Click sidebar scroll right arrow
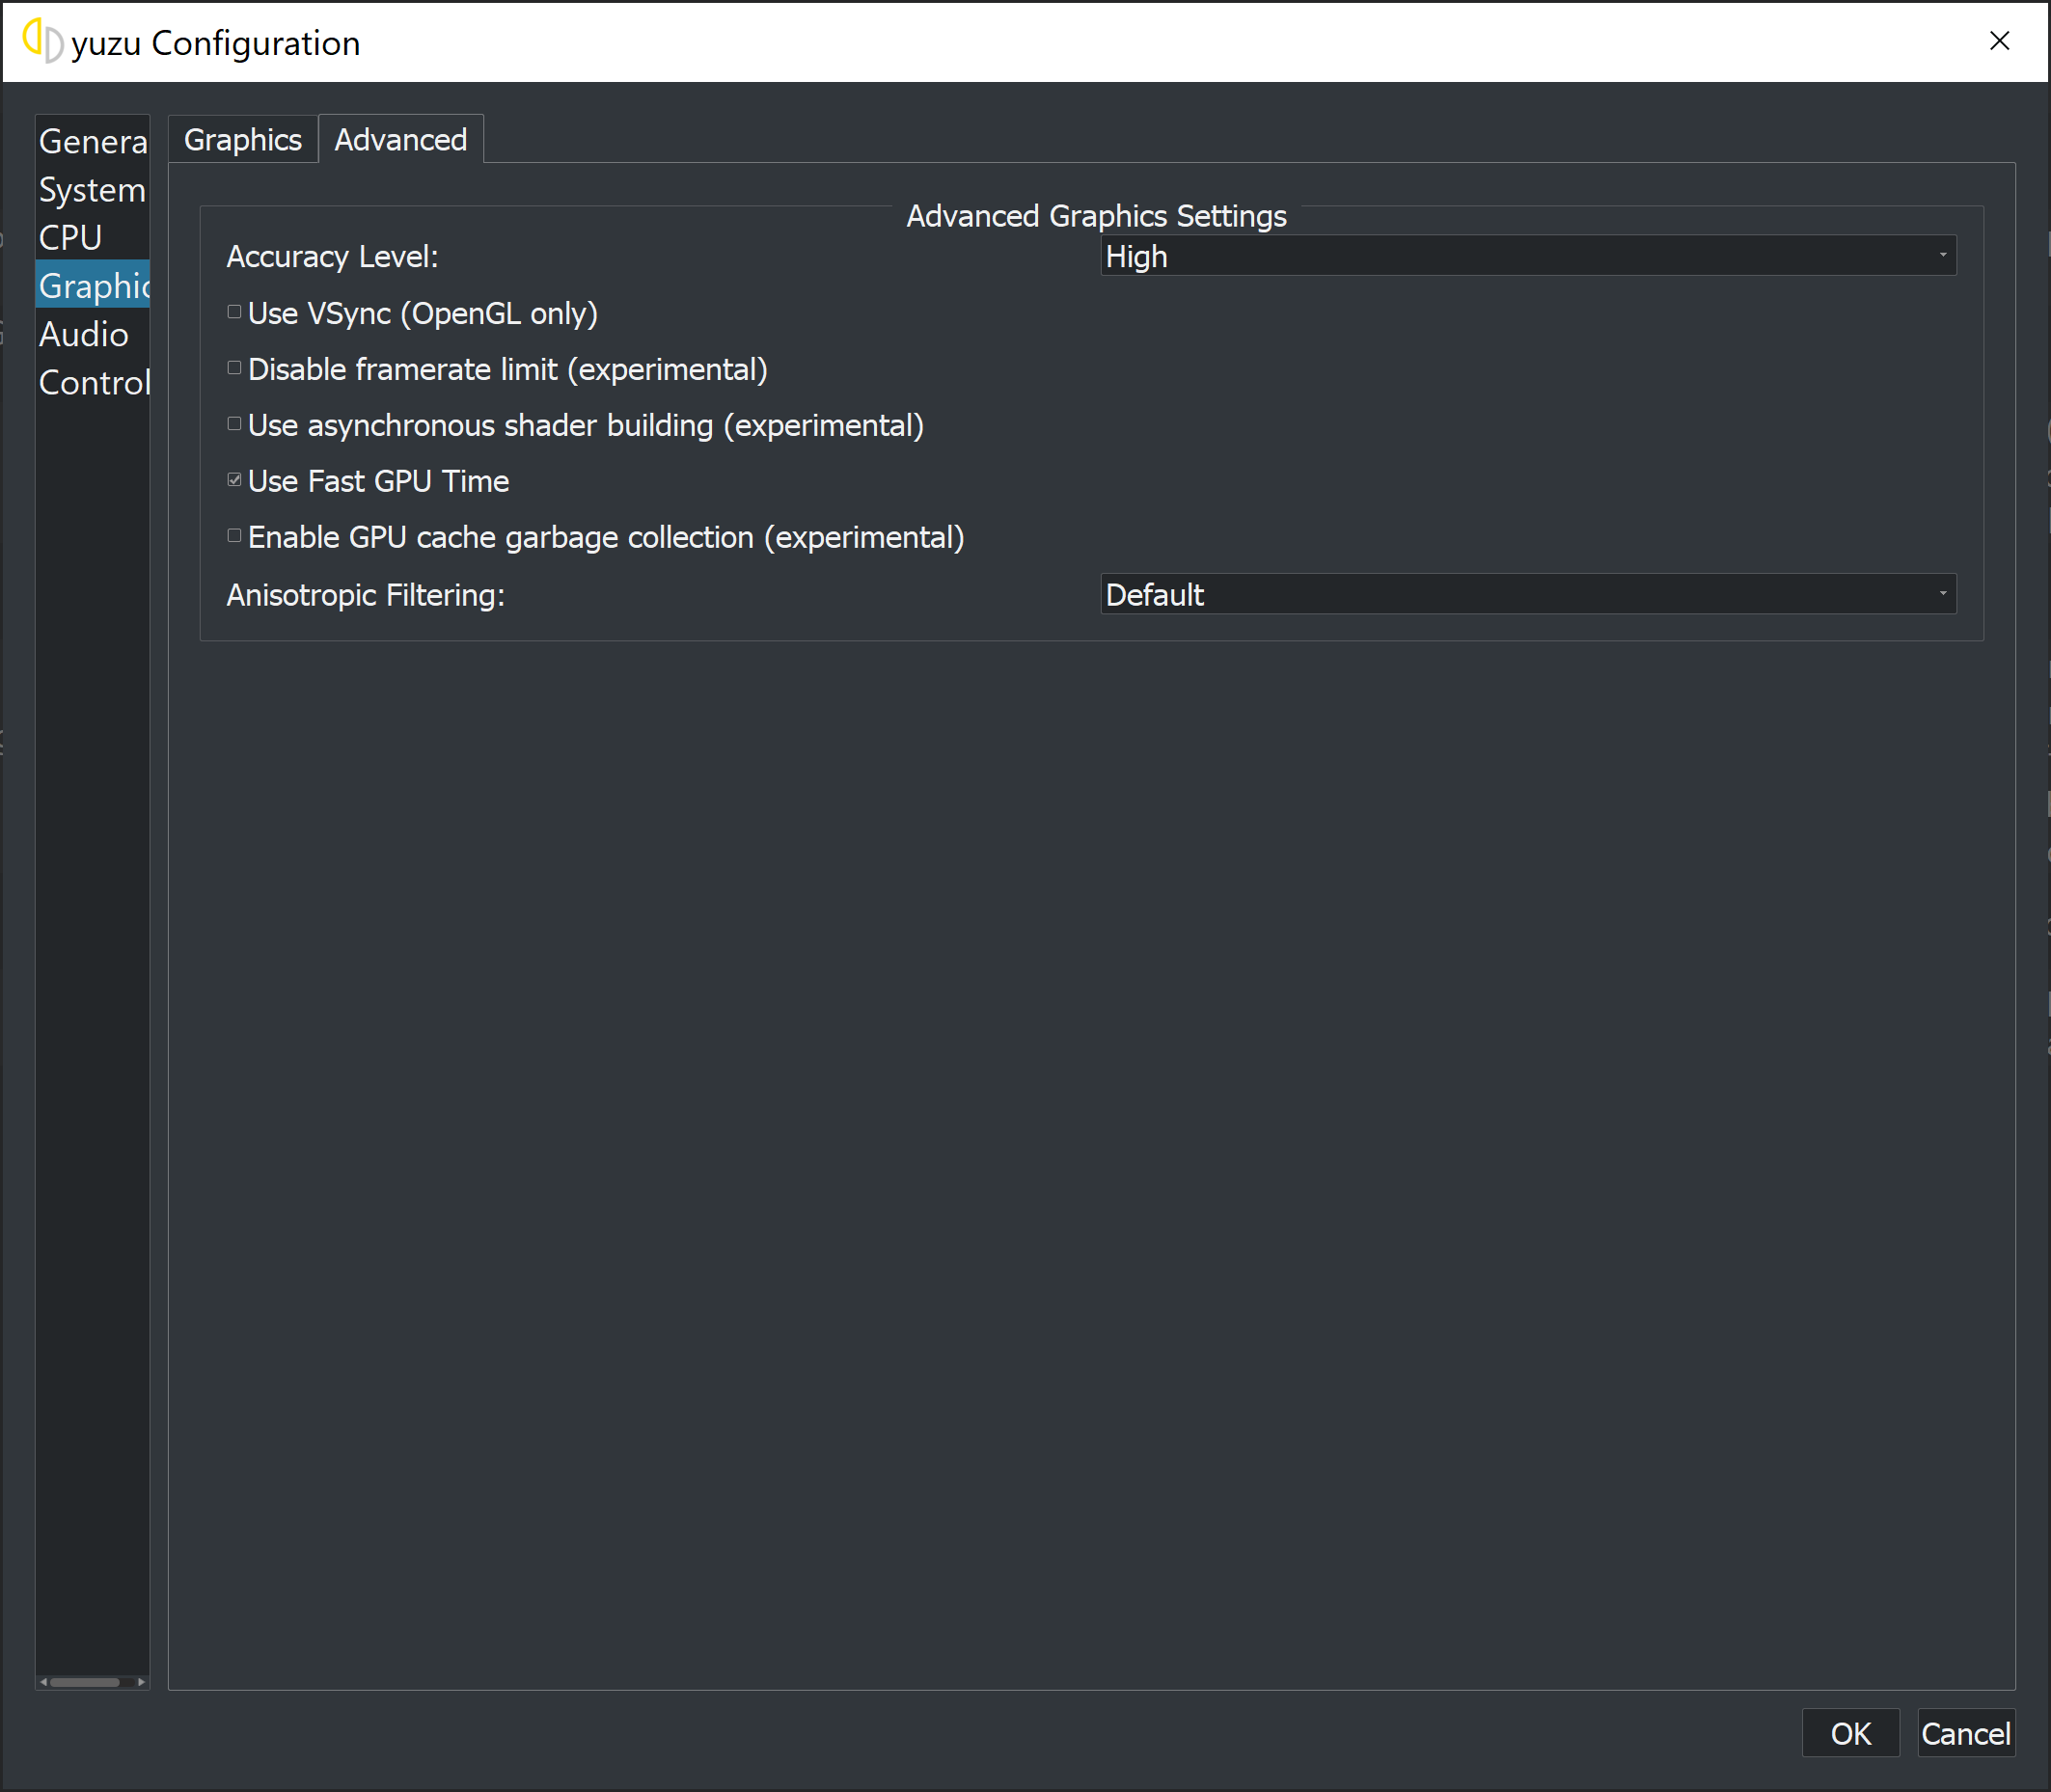Screen dimensions: 2051x1792 pos(142,1683)
